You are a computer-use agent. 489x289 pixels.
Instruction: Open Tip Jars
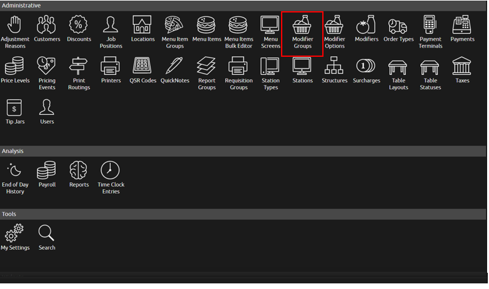[x=14, y=112]
